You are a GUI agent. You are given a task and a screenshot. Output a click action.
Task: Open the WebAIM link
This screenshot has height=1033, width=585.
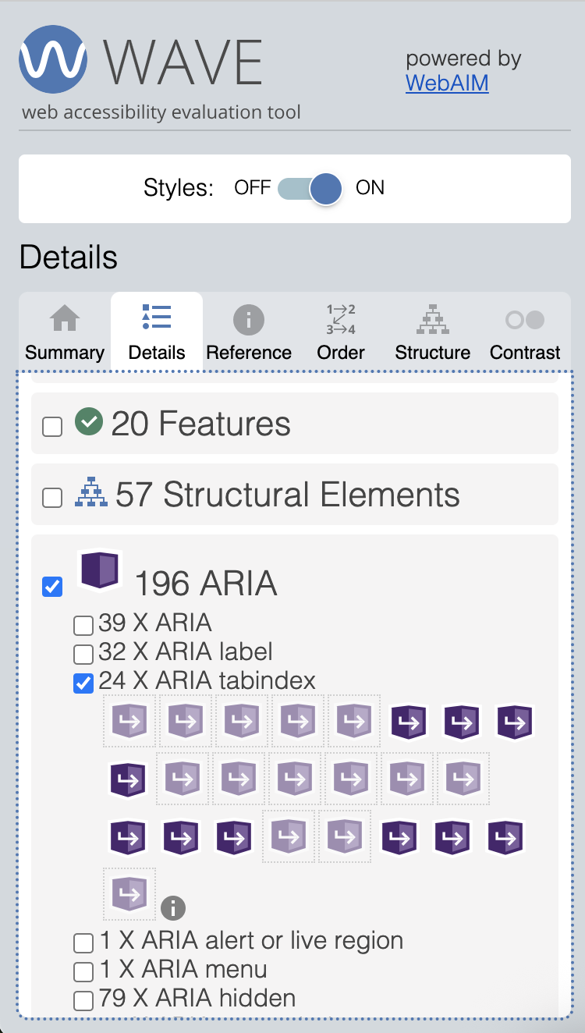(x=447, y=83)
